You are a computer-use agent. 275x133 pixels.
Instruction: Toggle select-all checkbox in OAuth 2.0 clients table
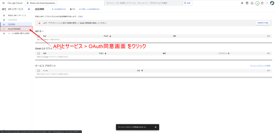click(x=39, y=53)
